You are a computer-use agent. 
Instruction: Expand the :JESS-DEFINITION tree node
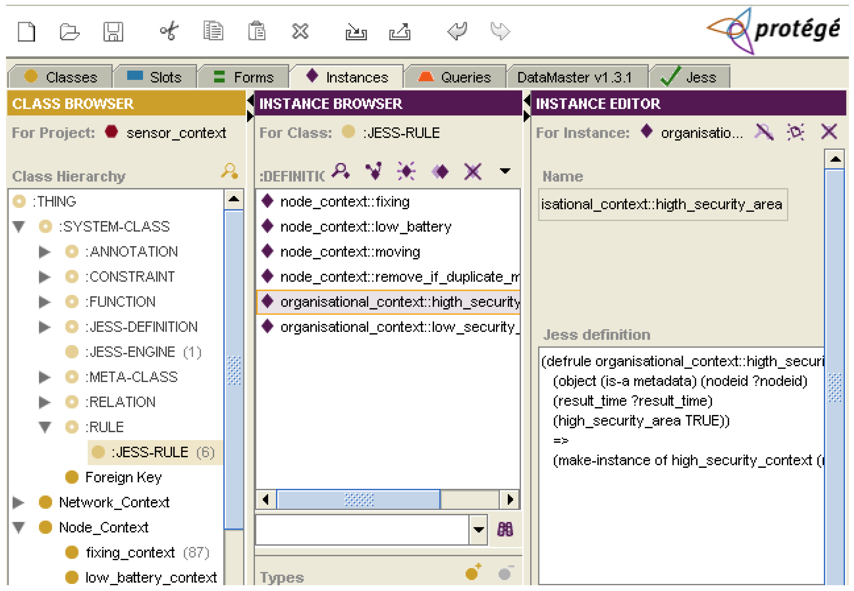pos(44,327)
